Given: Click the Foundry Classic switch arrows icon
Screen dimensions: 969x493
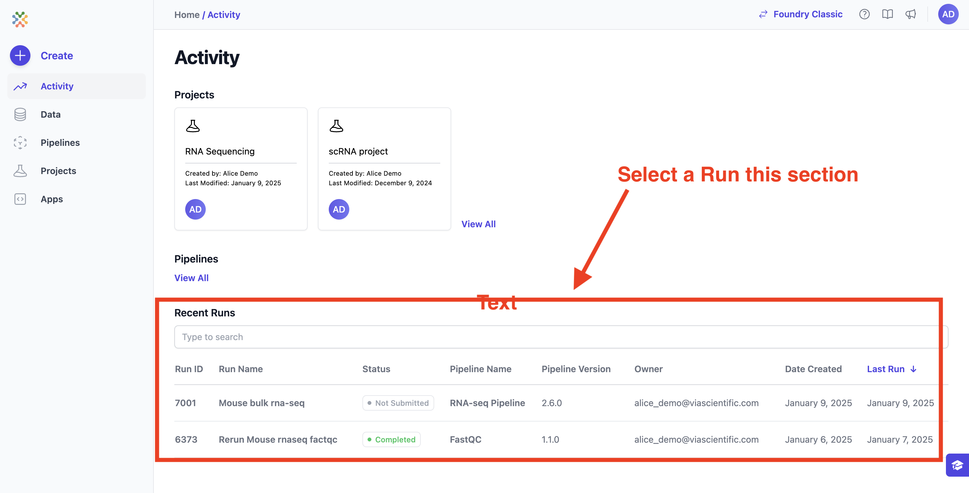Looking at the screenshot, I should click(763, 14).
